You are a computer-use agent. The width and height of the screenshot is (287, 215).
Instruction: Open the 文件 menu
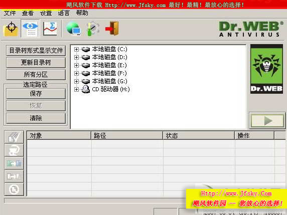point(10,13)
